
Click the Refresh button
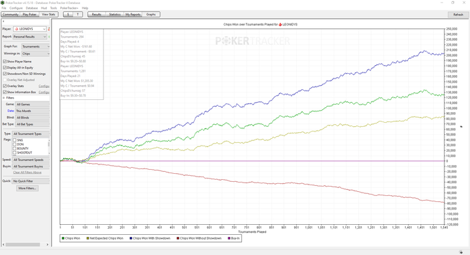pos(458,14)
